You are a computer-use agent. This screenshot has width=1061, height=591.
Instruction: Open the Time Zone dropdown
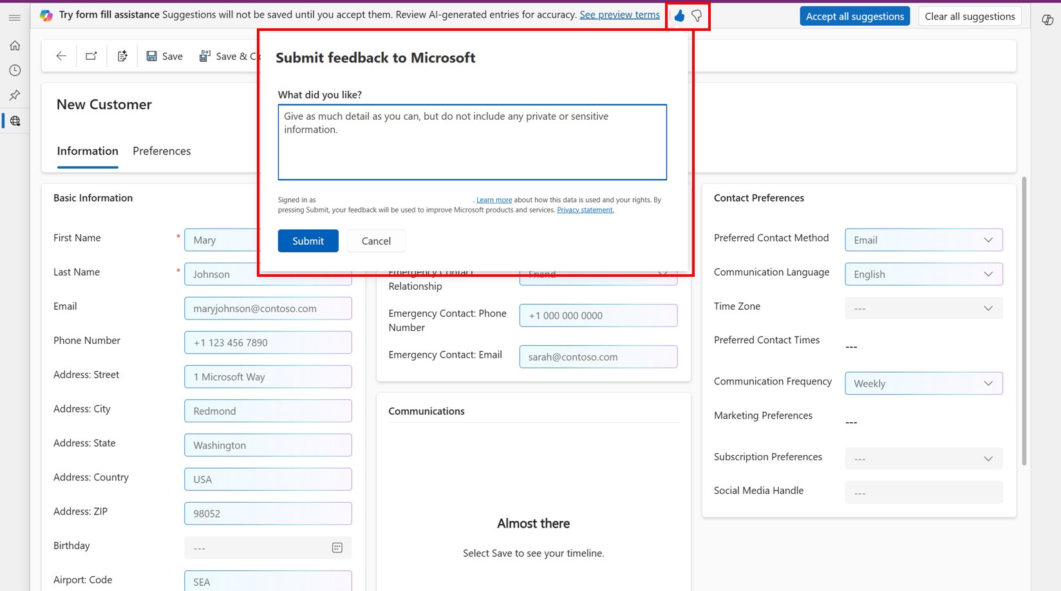coord(988,308)
